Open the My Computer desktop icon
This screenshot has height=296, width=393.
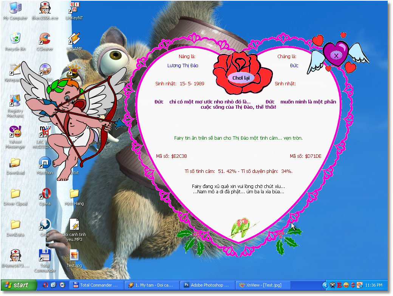tap(15, 11)
